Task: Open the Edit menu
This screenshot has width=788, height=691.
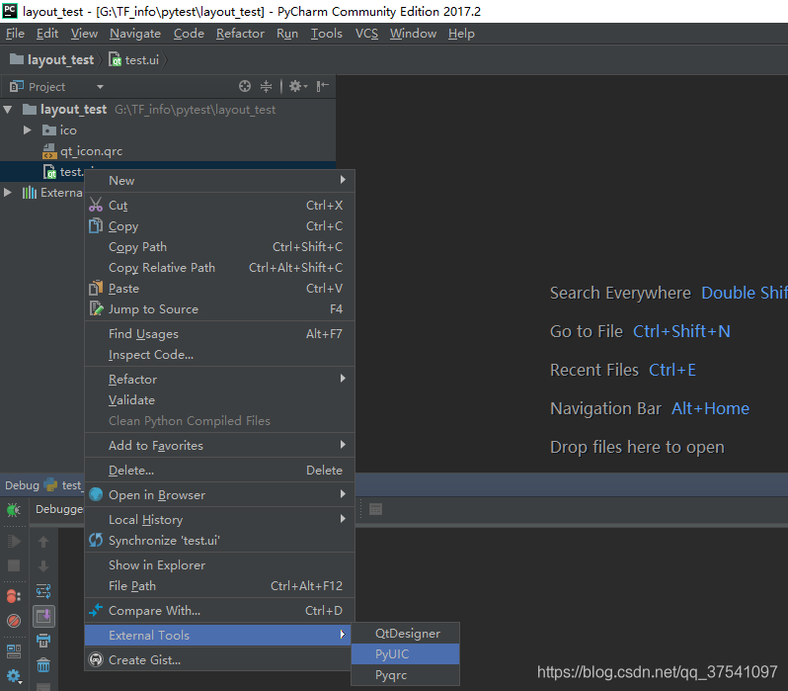Action: 47,34
